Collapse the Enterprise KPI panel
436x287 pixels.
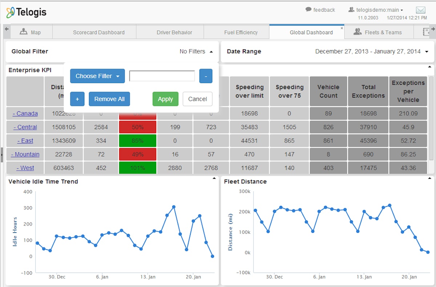click(x=429, y=67)
